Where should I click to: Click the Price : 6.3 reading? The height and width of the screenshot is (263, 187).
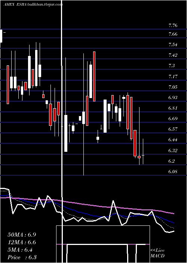[x=22, y=257]
